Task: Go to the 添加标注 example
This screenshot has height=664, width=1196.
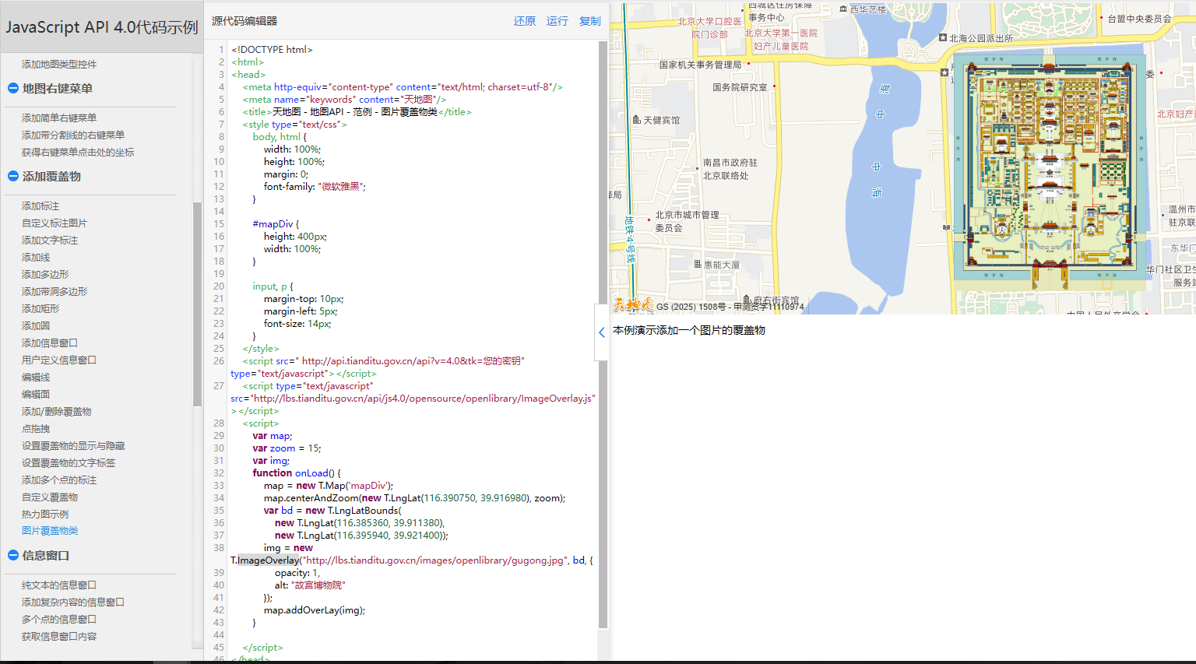Action: 40,206
